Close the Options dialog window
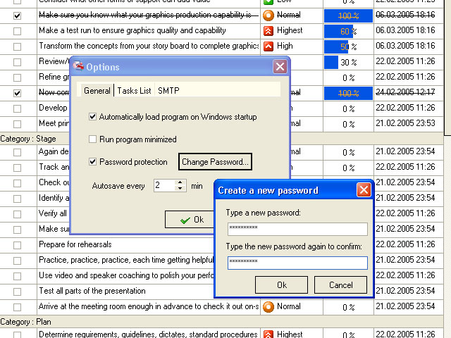The image size is (451, 338). pyautogui.click(x=280, y=67)
